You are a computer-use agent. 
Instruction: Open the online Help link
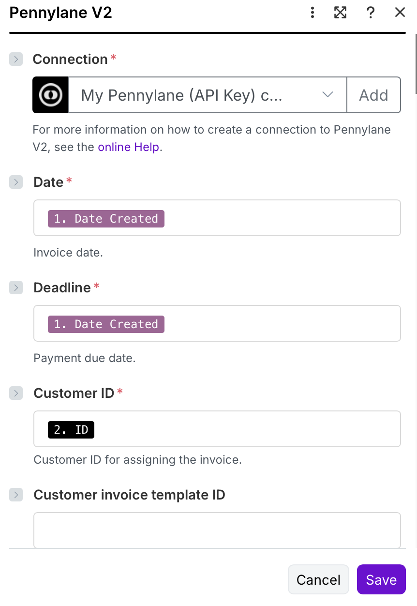click(x=128, y=147)
